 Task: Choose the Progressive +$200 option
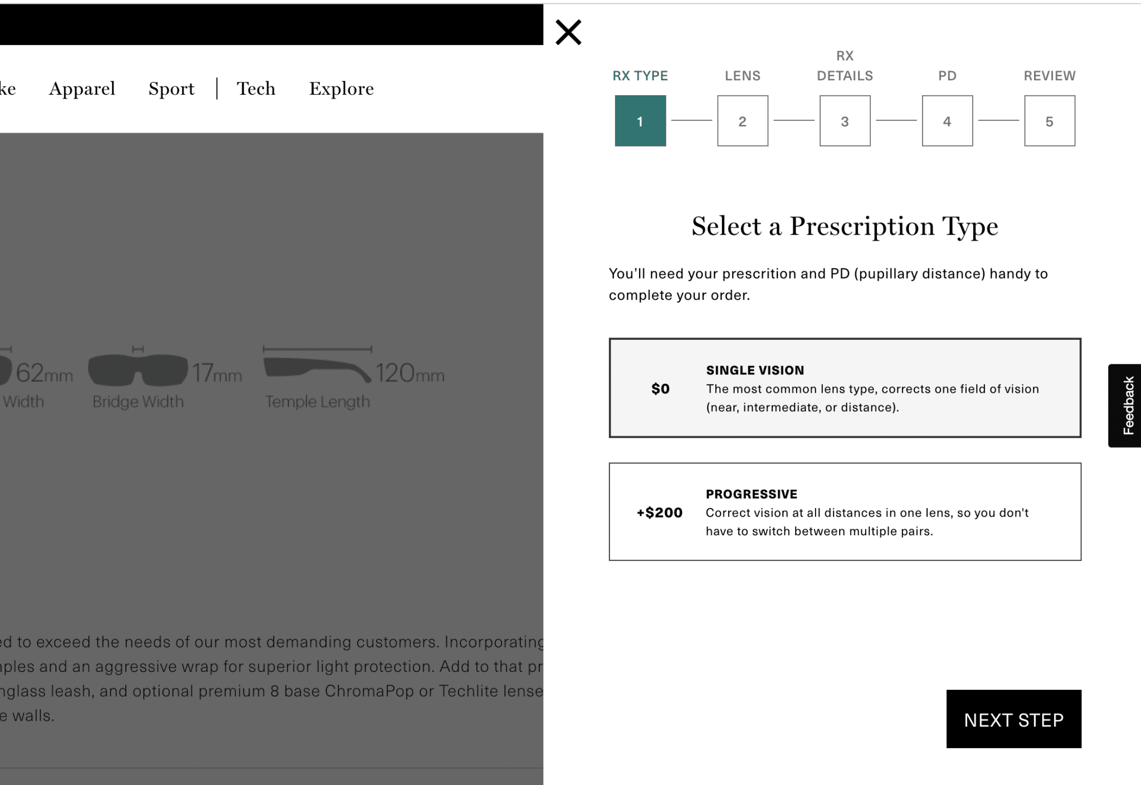tap(845, 511)
